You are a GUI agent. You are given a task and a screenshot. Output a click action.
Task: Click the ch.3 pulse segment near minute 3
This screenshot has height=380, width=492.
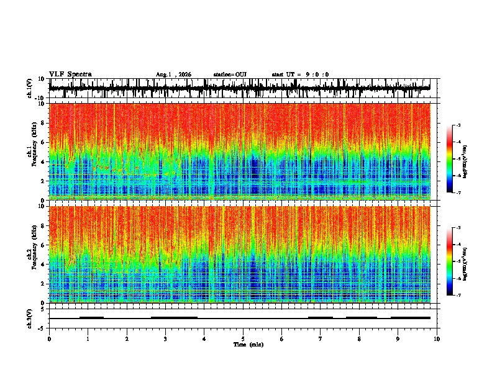tap(174, 317)
